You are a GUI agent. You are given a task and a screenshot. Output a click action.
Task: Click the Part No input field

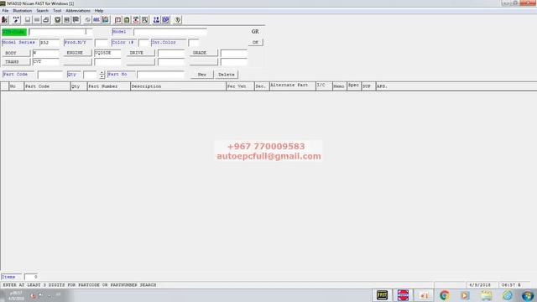pos(160,75)
